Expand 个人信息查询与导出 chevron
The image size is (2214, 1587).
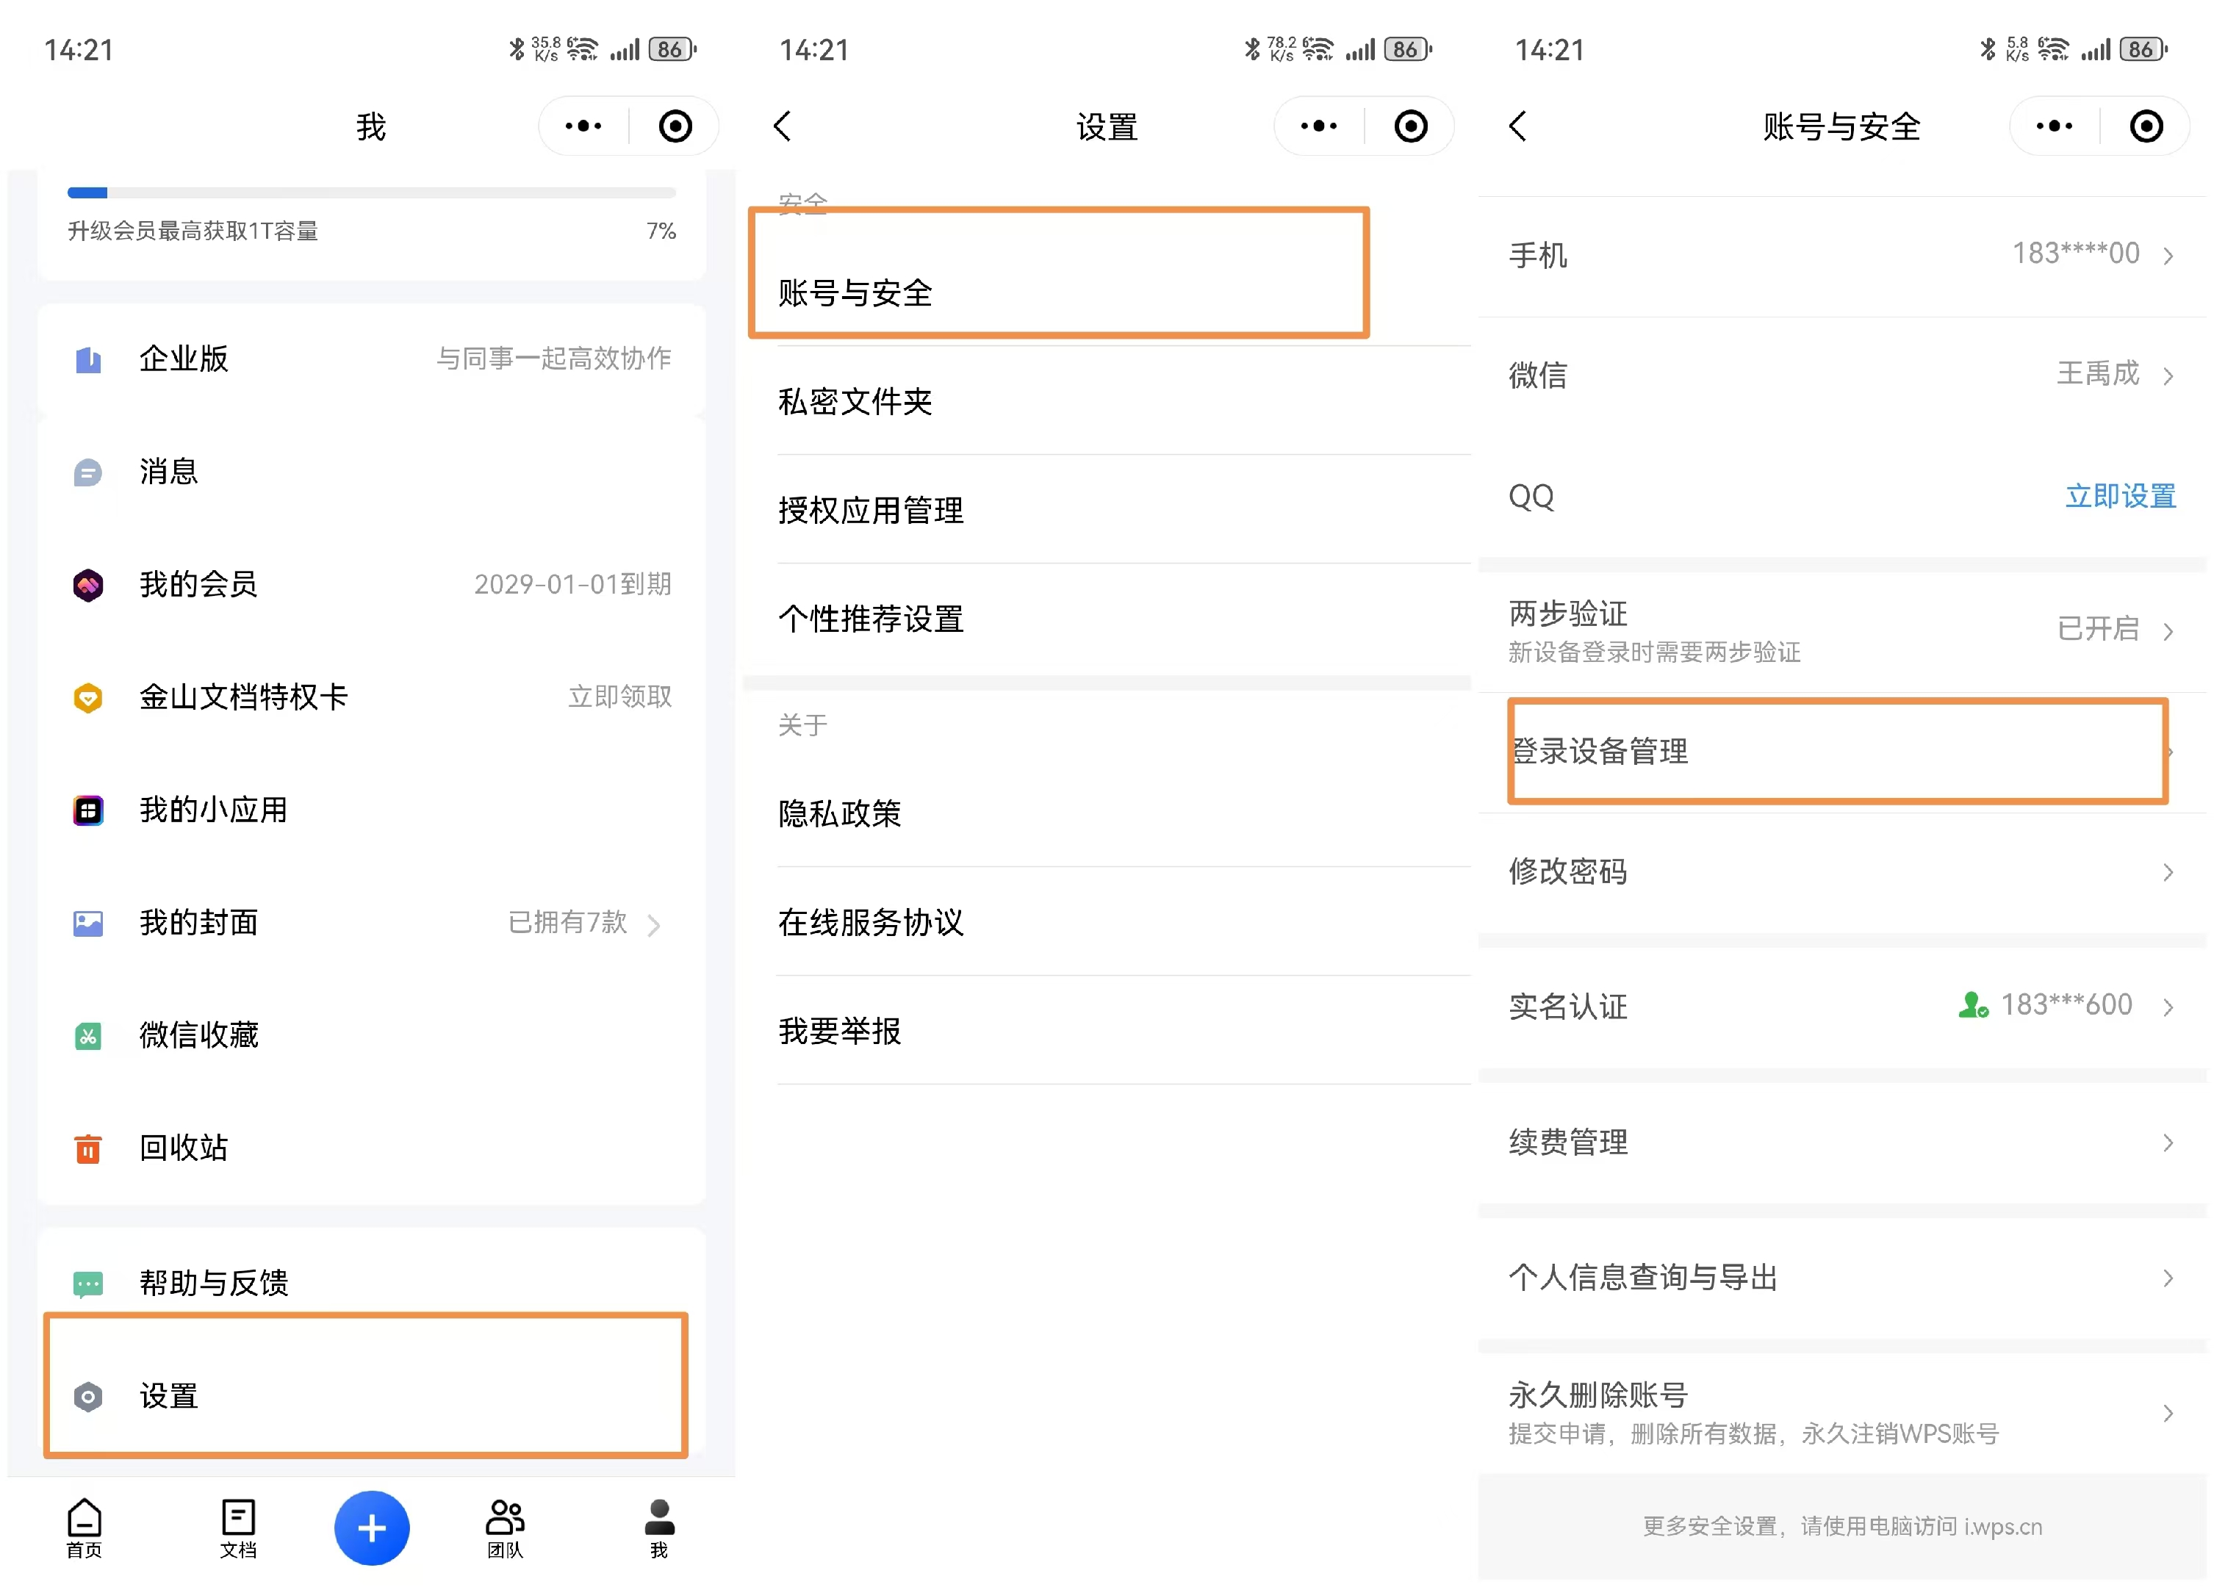point(2168,1278)
